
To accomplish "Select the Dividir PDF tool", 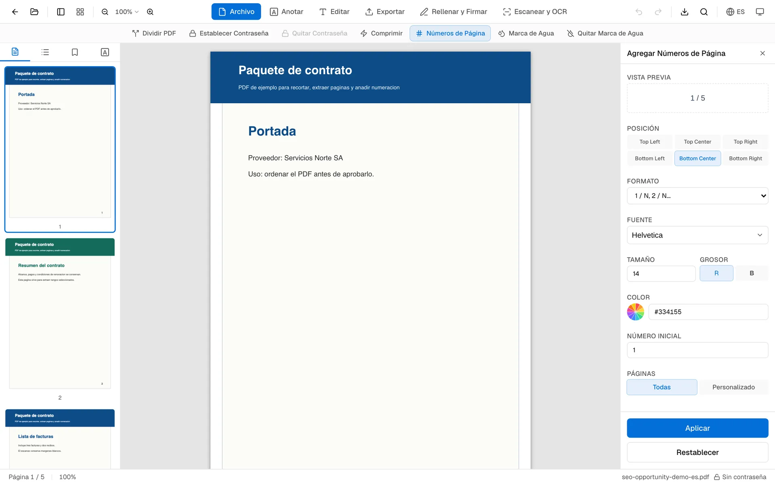I will click(154, 33).
